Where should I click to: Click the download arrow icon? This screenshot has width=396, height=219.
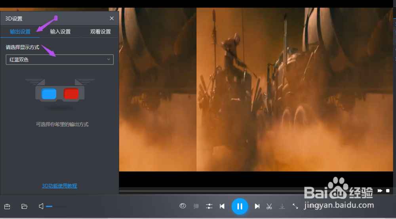coord(282,206)
